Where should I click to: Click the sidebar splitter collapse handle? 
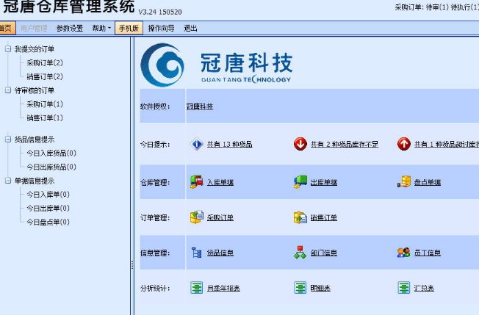(x=132, y=265)
